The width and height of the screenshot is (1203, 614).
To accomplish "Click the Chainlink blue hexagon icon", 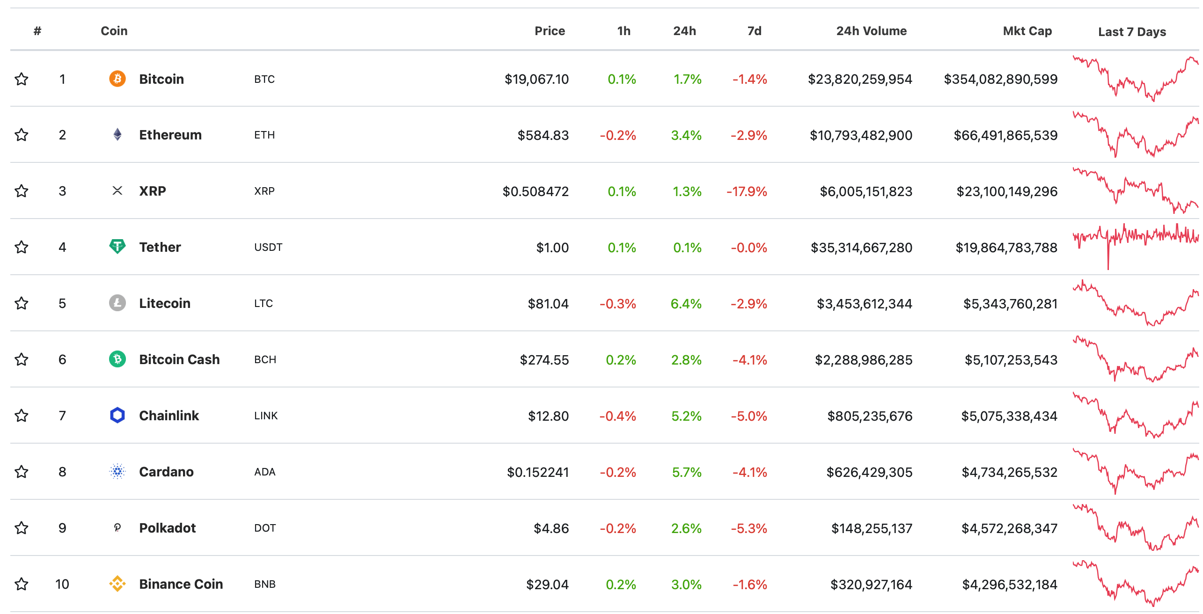I will coord(117,415).
